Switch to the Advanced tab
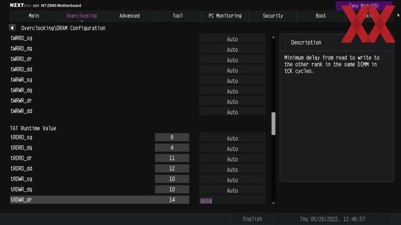This screenshot has height=225, width=401. pyautogui.click(x=129, y=16)
